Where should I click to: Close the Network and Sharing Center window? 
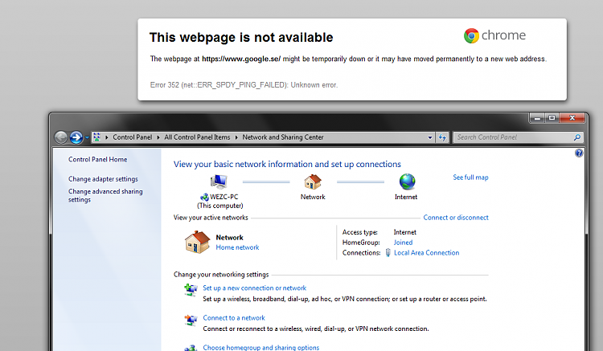point(572,118)
